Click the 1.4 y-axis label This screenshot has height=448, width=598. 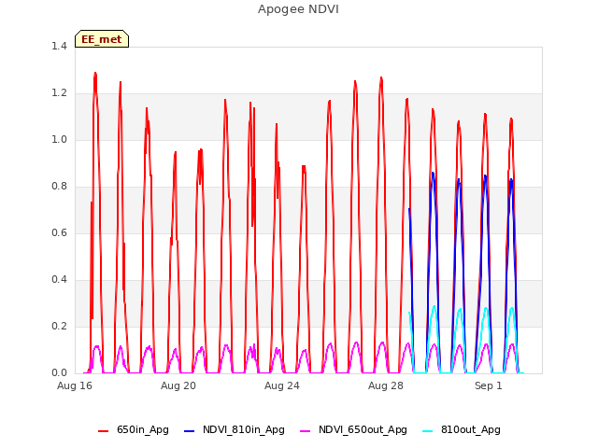[x=59, y=47]
